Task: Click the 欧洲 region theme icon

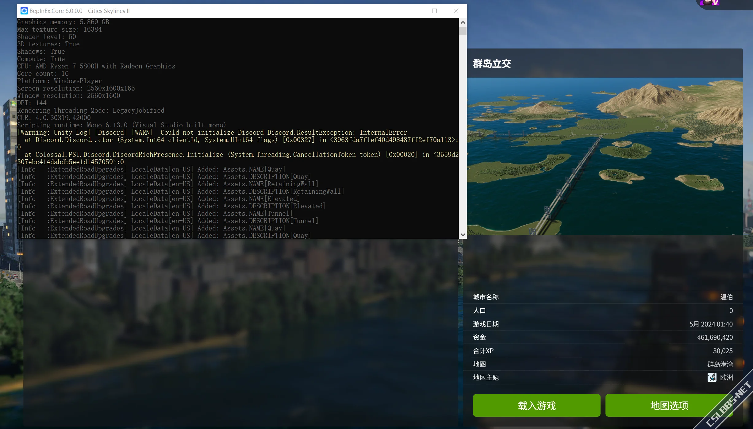Action: [x=712, y=377]
